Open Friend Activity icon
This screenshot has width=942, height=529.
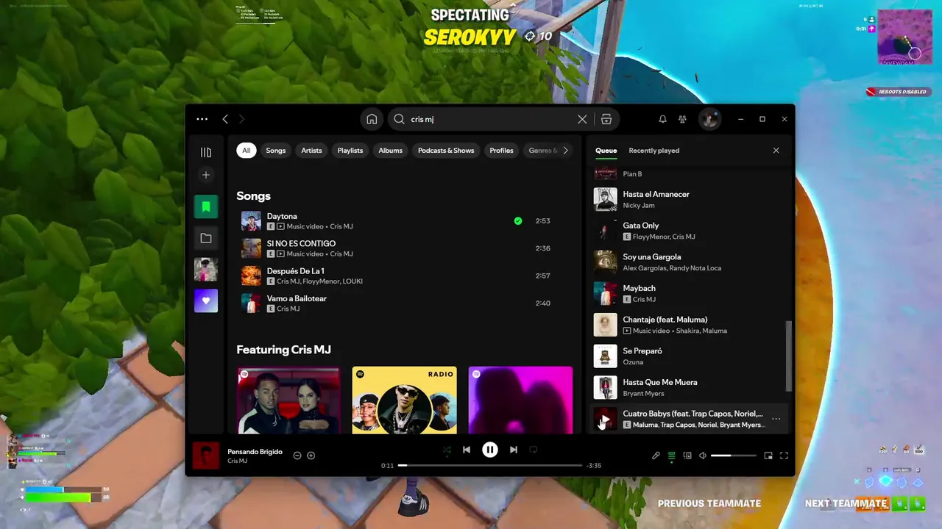coord(683,119)
